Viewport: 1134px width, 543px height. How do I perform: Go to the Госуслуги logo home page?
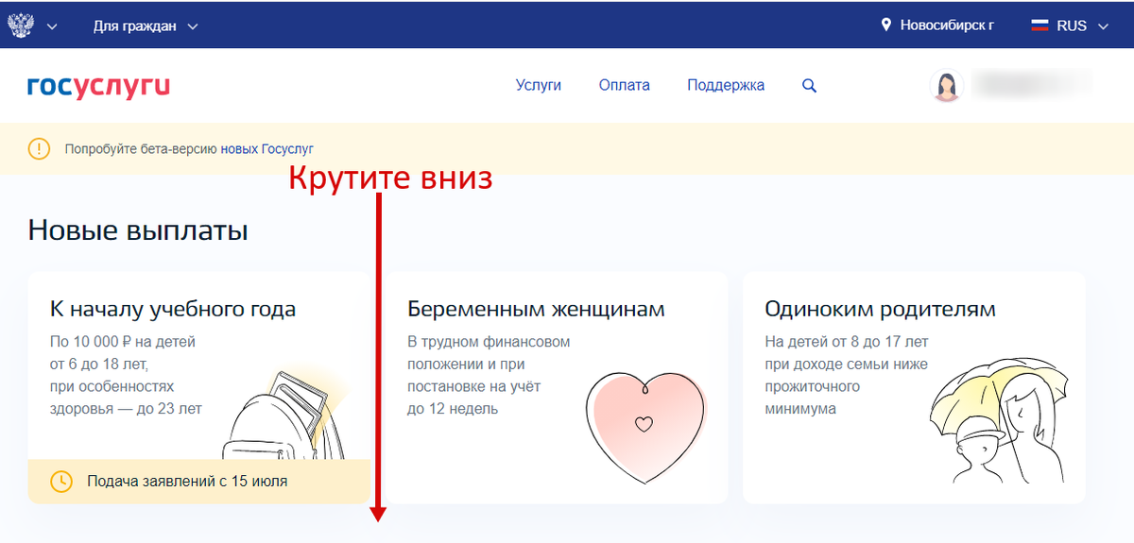point(99,86)
